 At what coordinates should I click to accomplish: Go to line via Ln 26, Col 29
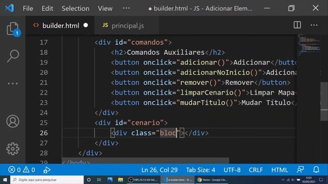point(159,170)
